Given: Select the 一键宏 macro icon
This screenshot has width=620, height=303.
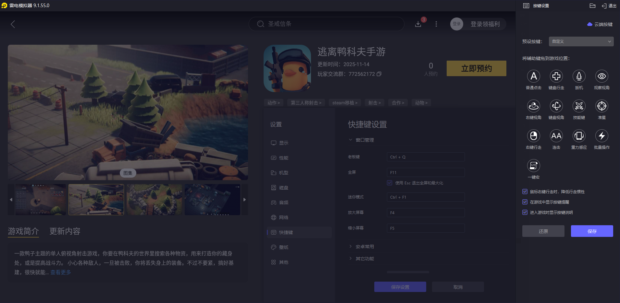Looking at the screenshot, I should 533,166.
